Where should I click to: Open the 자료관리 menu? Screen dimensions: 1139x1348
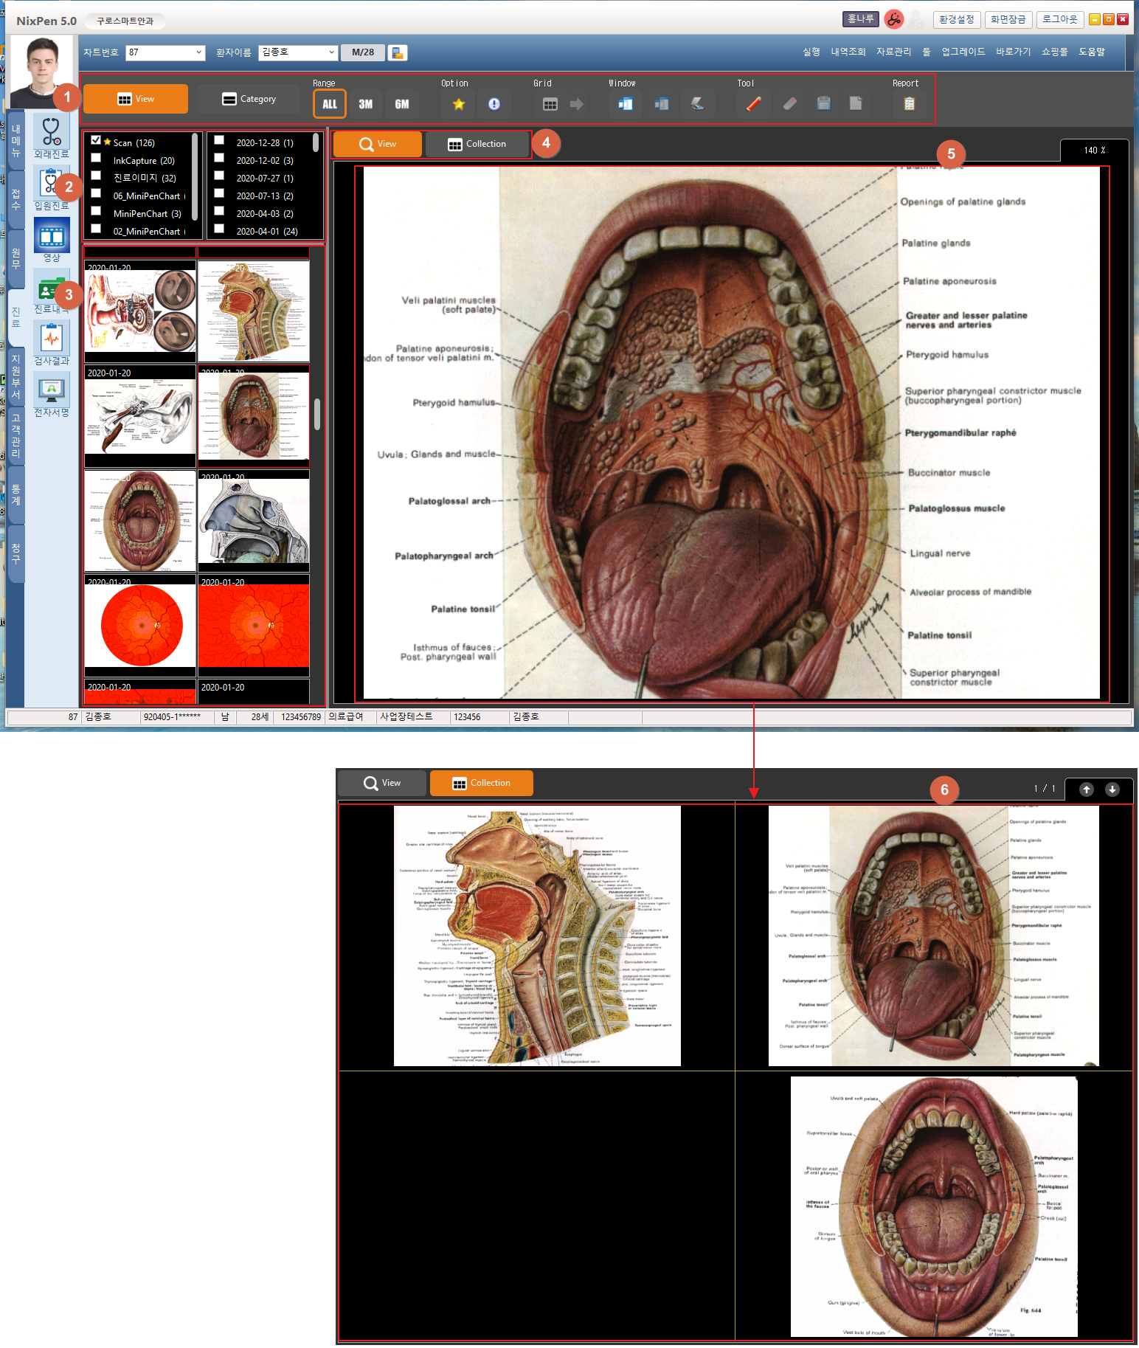893,52
